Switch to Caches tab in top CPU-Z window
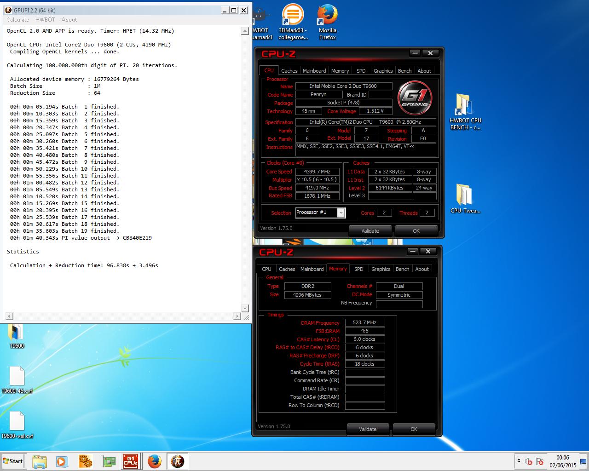Viewport: 589px width, 471px height. 289,71
